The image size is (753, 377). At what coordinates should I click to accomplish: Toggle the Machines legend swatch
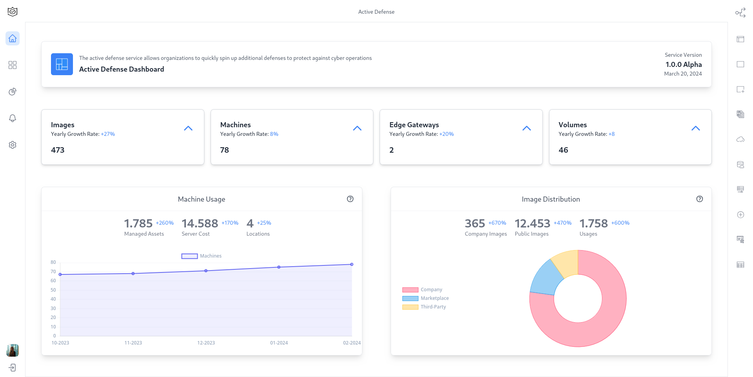coord(189,256)
